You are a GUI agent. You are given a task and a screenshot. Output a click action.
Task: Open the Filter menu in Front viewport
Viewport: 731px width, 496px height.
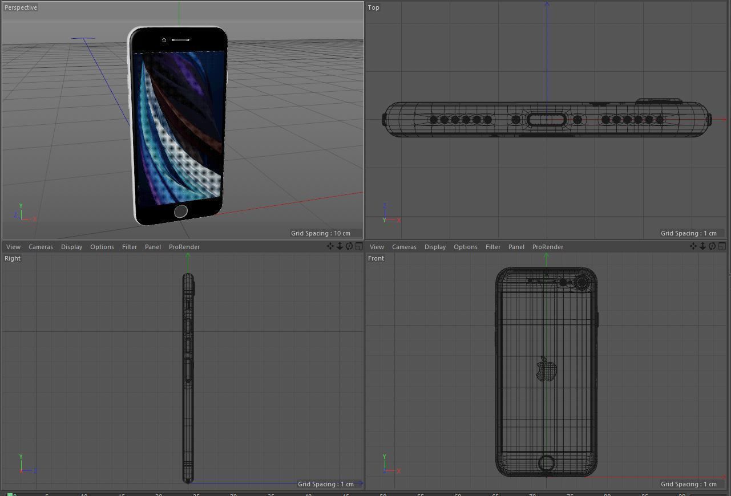[x=493, y=247]
